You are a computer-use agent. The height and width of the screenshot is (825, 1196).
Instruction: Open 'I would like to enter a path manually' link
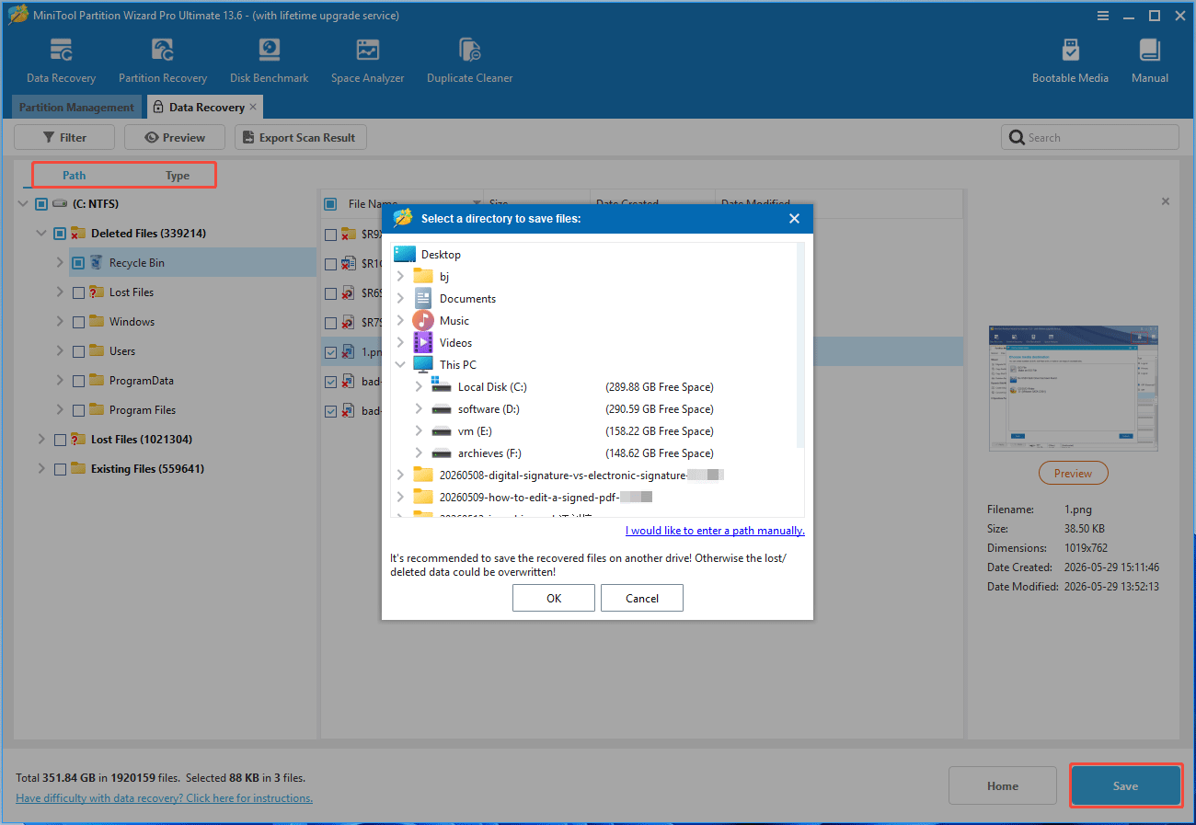[715, 531]
